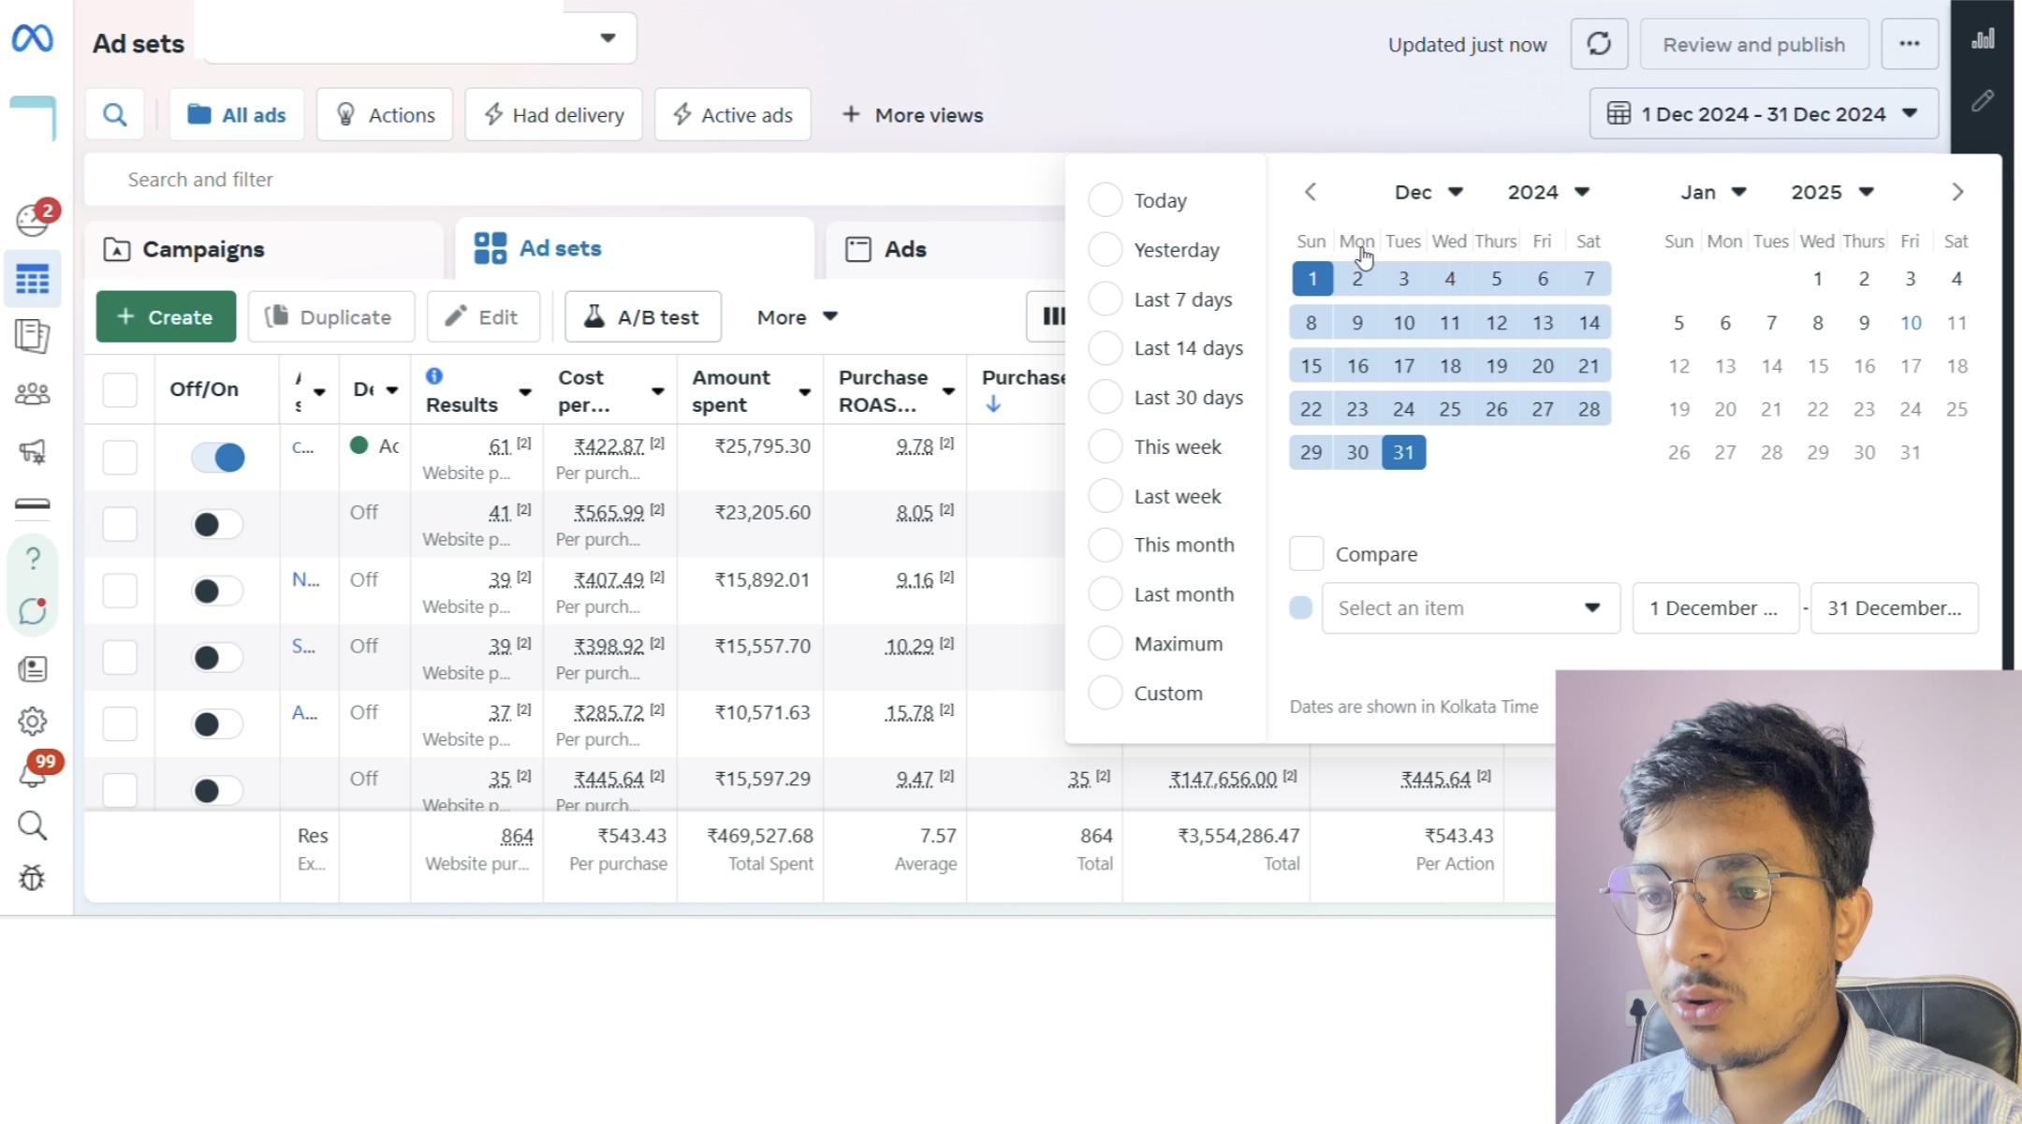2022x1124 pixels.
Task: Click the refresh data icon
Action: click(x=1599, y=44)
